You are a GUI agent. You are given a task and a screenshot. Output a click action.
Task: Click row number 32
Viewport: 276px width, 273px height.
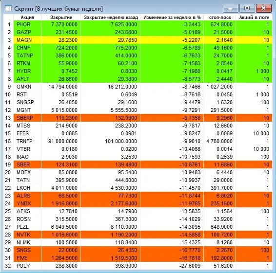(8, 266)
